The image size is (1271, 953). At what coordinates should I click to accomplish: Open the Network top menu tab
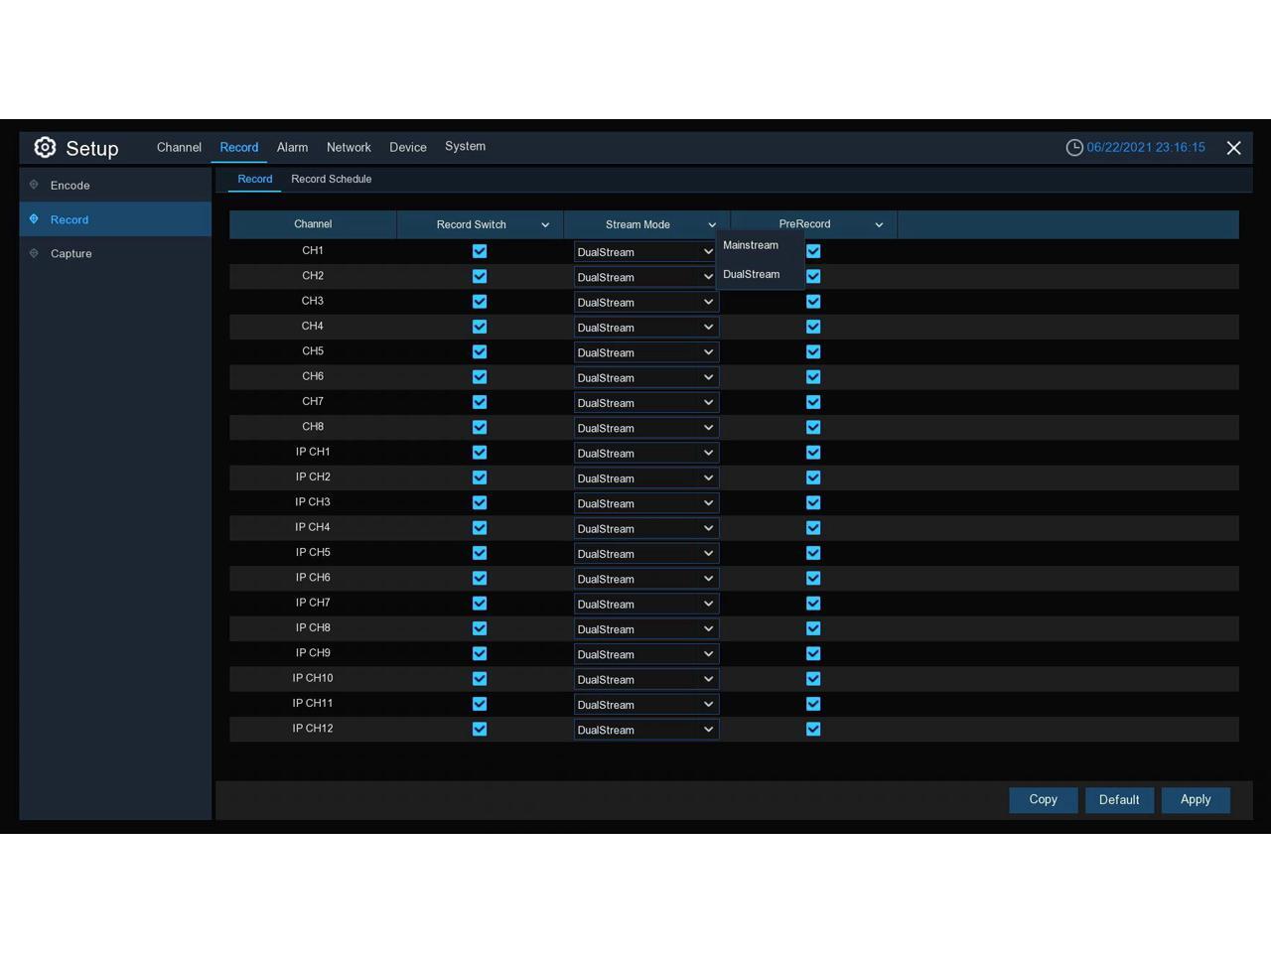coord(349,147)
